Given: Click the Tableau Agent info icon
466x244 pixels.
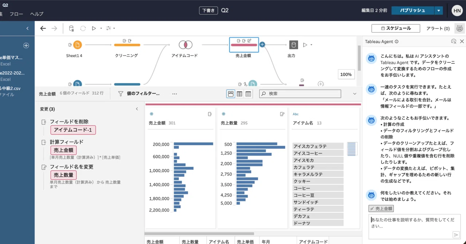Looking at the screenshot, I should click(x=396, y=42).
